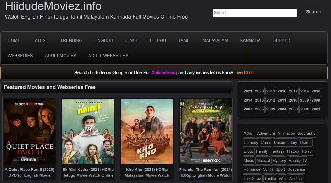Browse the Adventure genre

266,133
